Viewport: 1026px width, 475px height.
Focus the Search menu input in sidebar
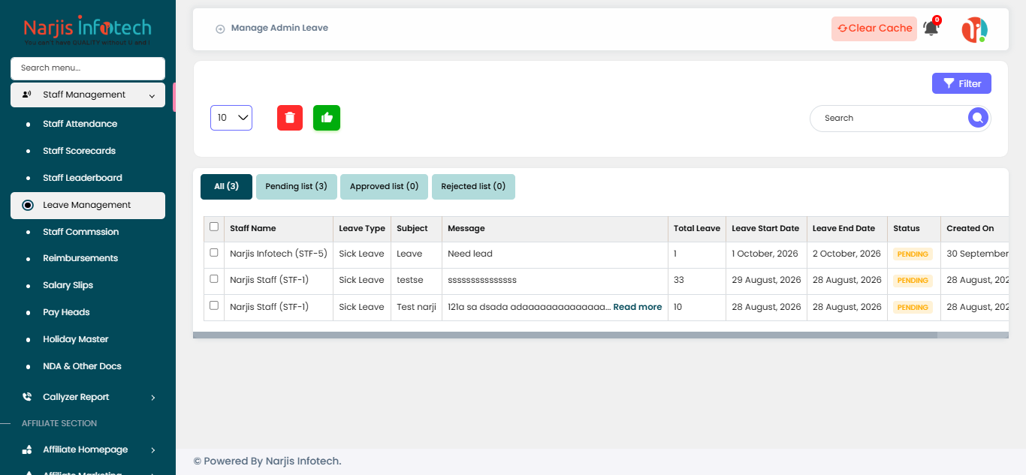[x=88, y=68]
